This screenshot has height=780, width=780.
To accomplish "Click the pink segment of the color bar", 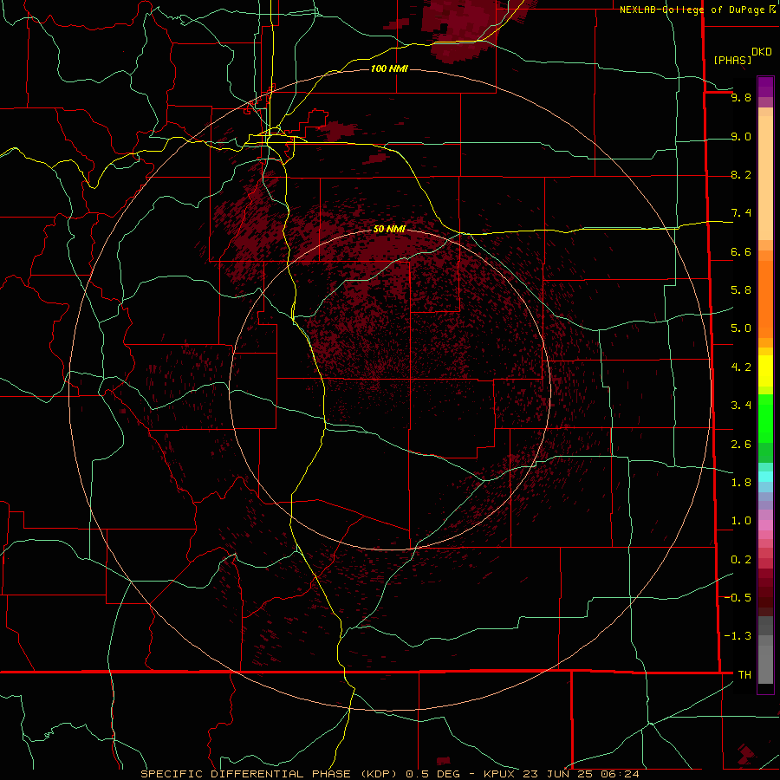I will tap(765, 525).
